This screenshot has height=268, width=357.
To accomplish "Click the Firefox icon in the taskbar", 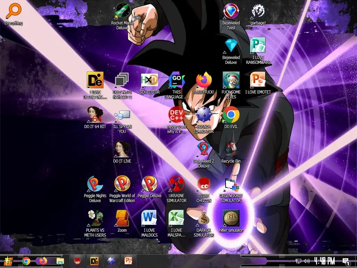I will (43, 261).
